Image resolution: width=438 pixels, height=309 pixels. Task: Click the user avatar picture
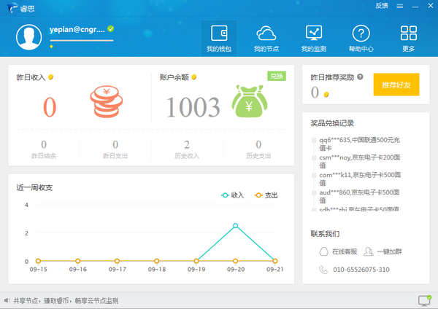(x=29, y=37)
